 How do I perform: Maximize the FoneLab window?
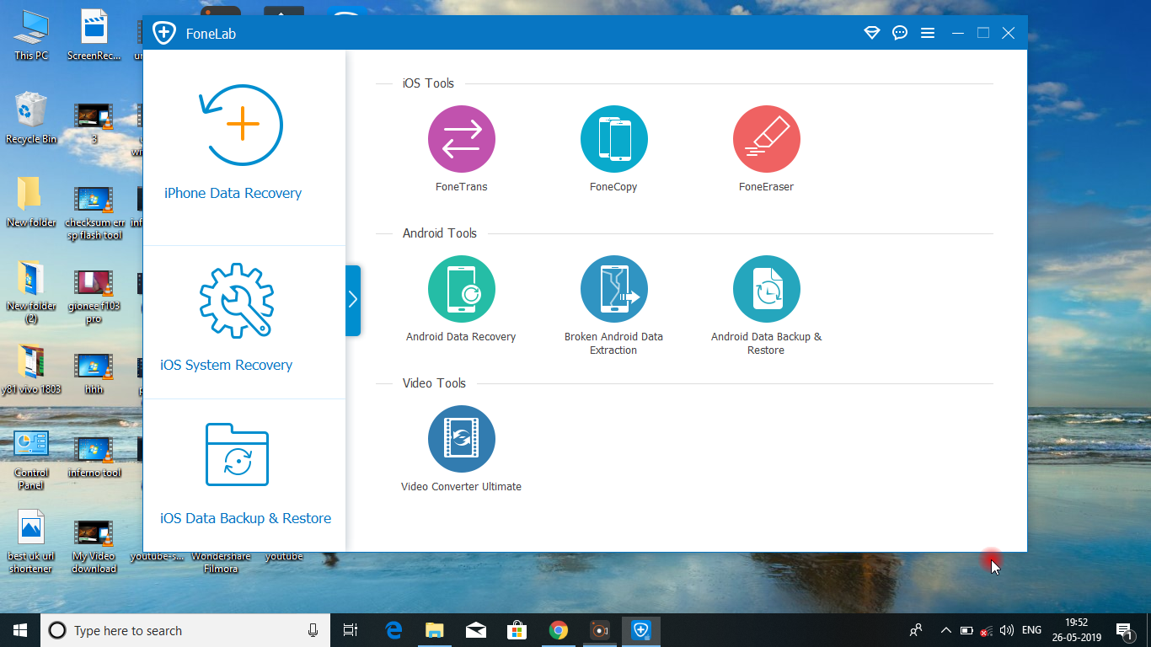pyautogui.click(x=983, y=33)
